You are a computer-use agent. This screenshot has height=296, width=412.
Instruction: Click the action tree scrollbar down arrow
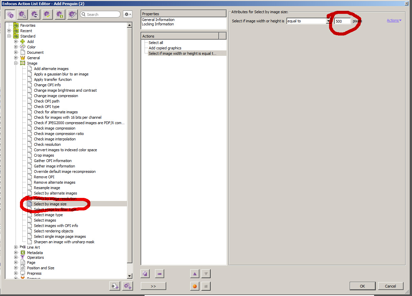point(130,276)
